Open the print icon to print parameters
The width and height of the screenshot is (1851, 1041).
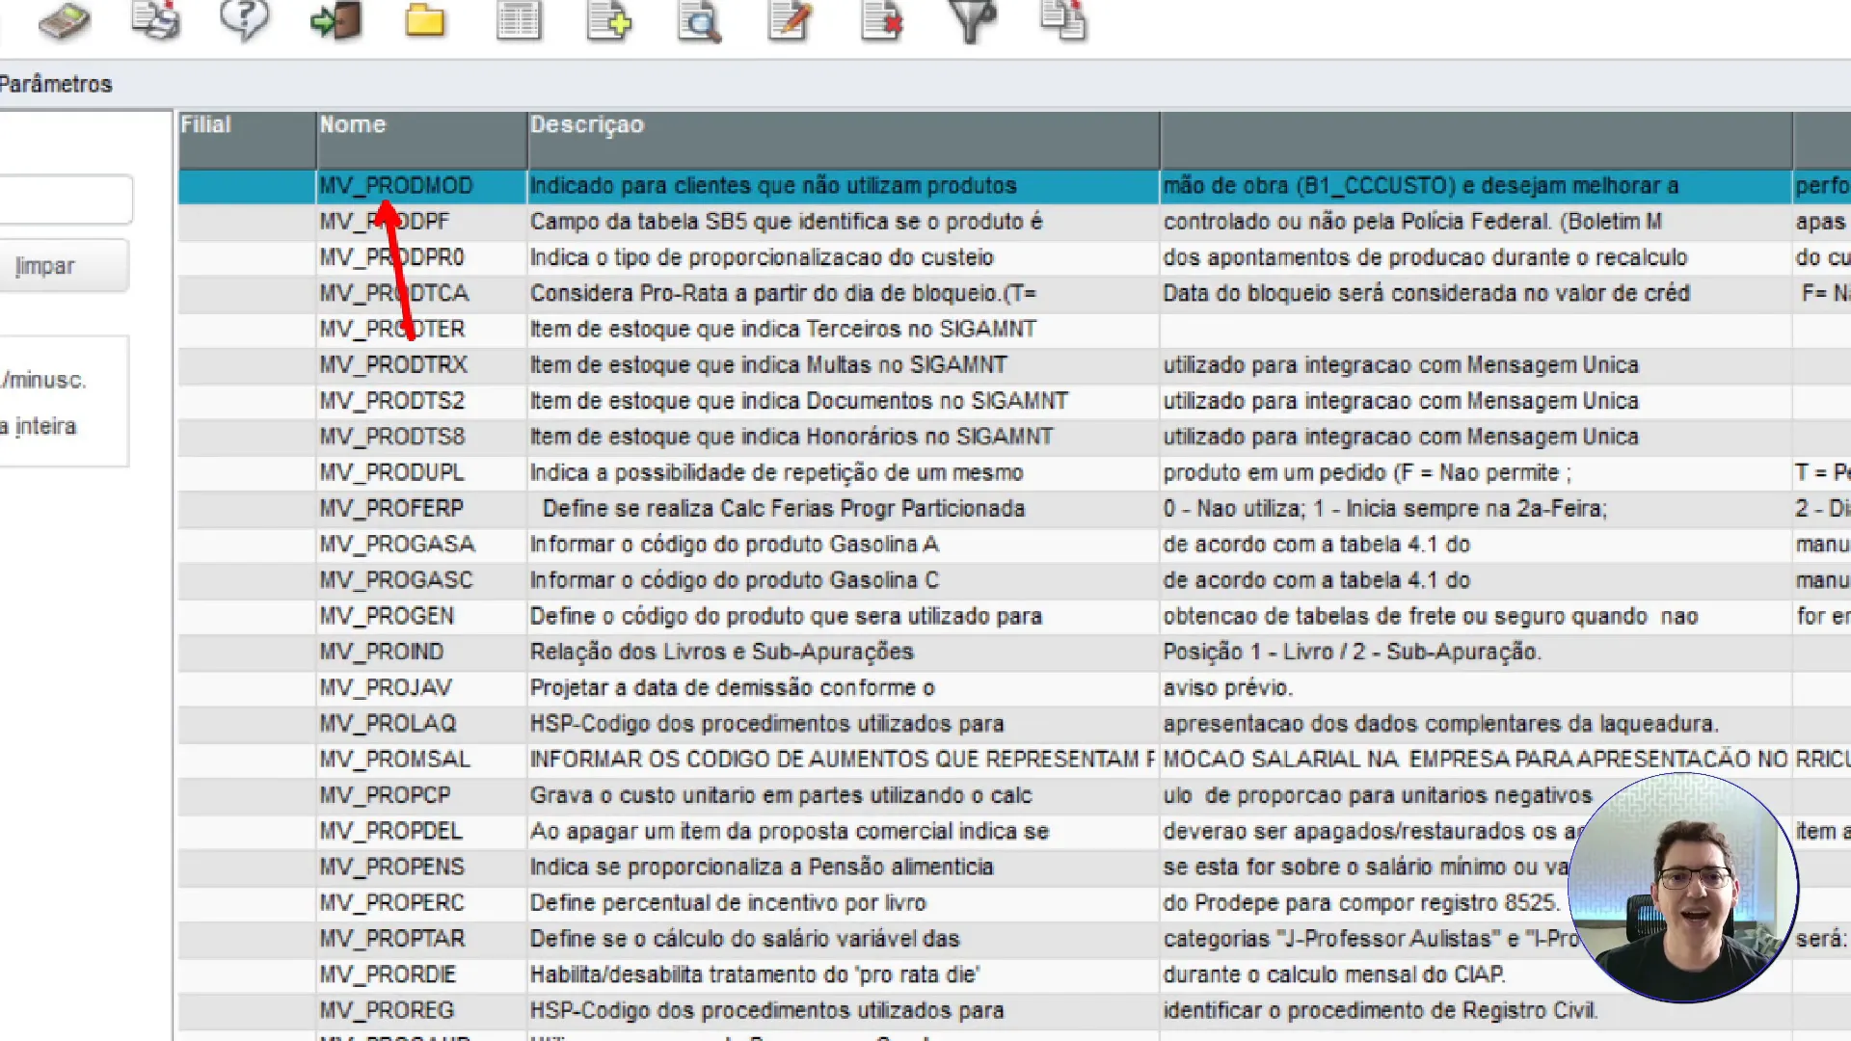point(154,21)
